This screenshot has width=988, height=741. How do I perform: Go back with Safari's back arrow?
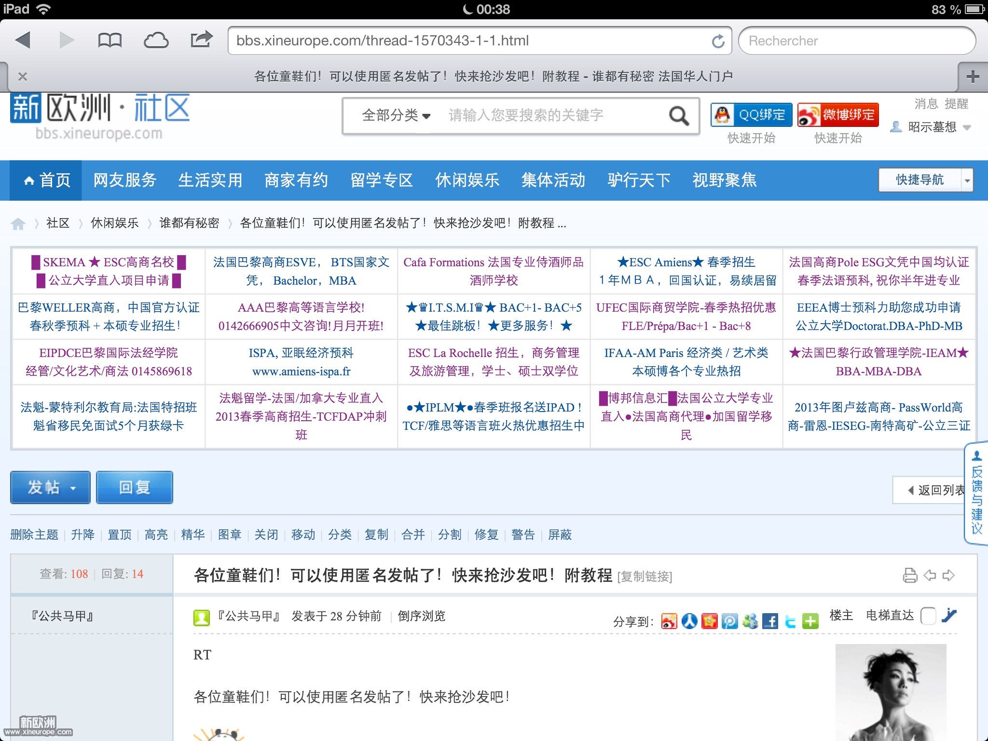(23, 40)
